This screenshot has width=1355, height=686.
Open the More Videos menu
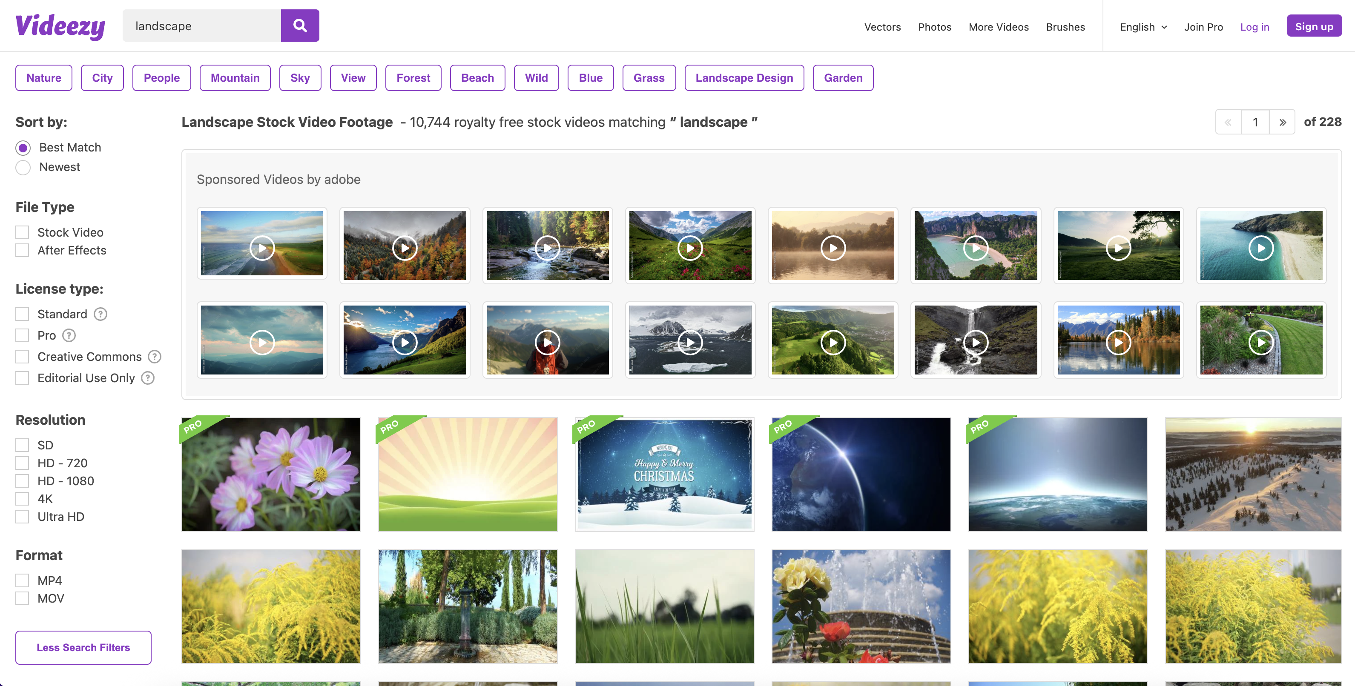pyautogui.click(x=999, y=27)
